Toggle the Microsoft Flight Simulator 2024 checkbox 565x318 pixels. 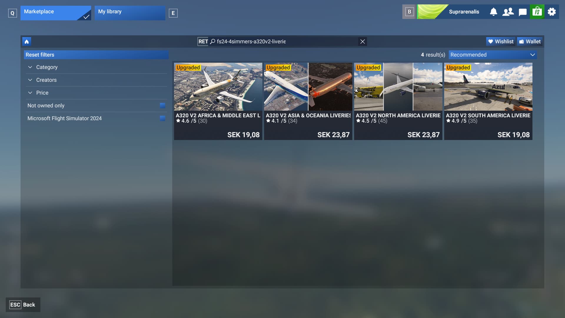pos(162,118)
